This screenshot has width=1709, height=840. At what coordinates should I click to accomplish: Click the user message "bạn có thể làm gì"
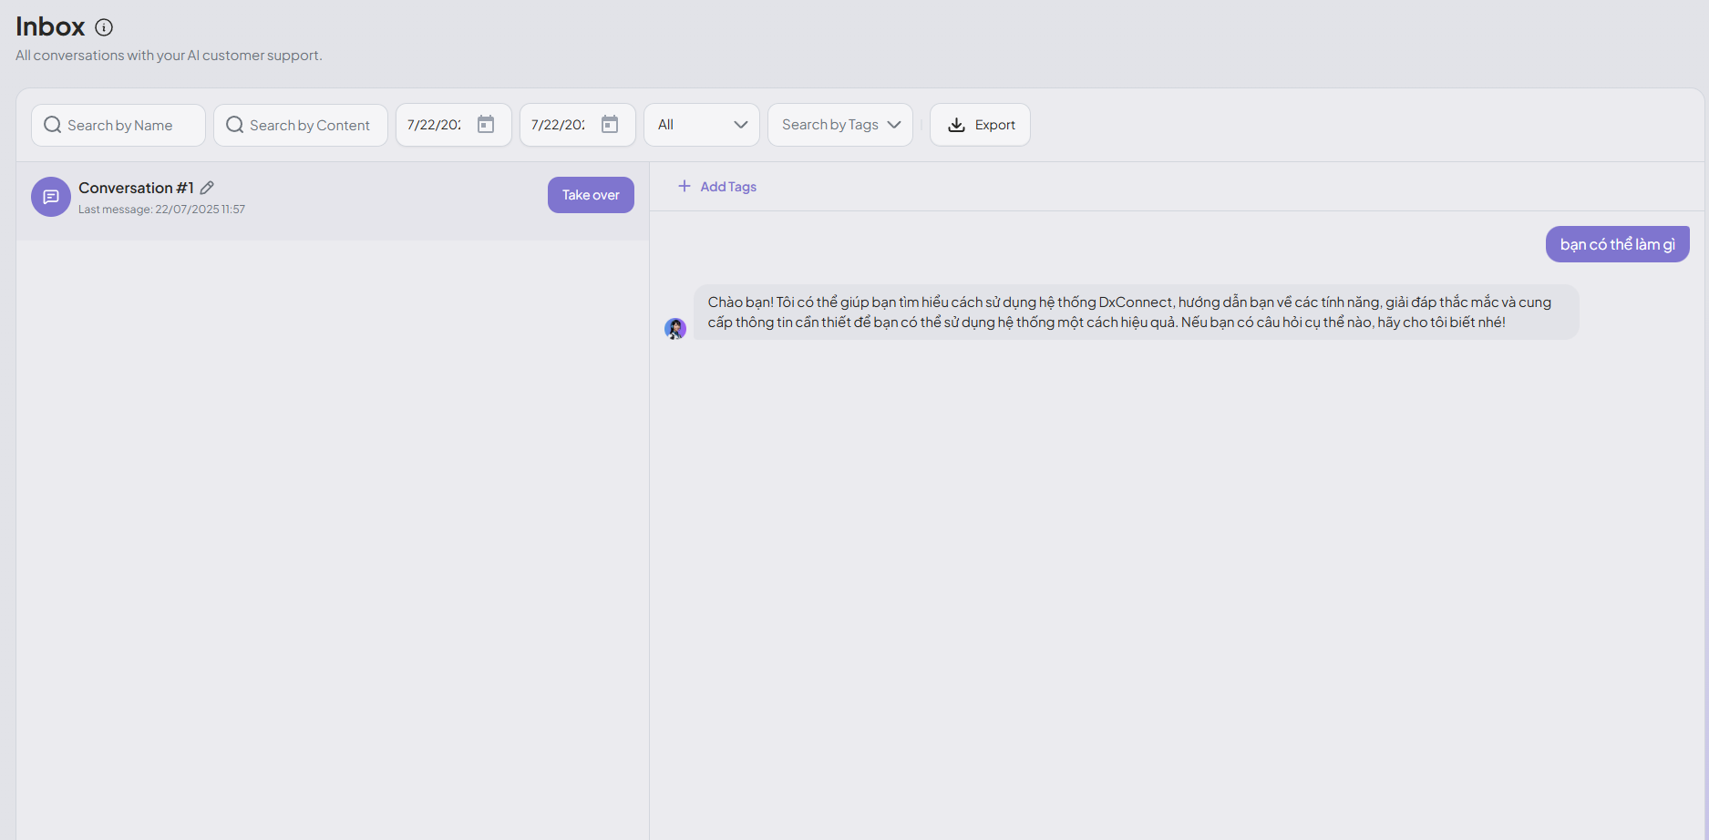click(1617, 244)
